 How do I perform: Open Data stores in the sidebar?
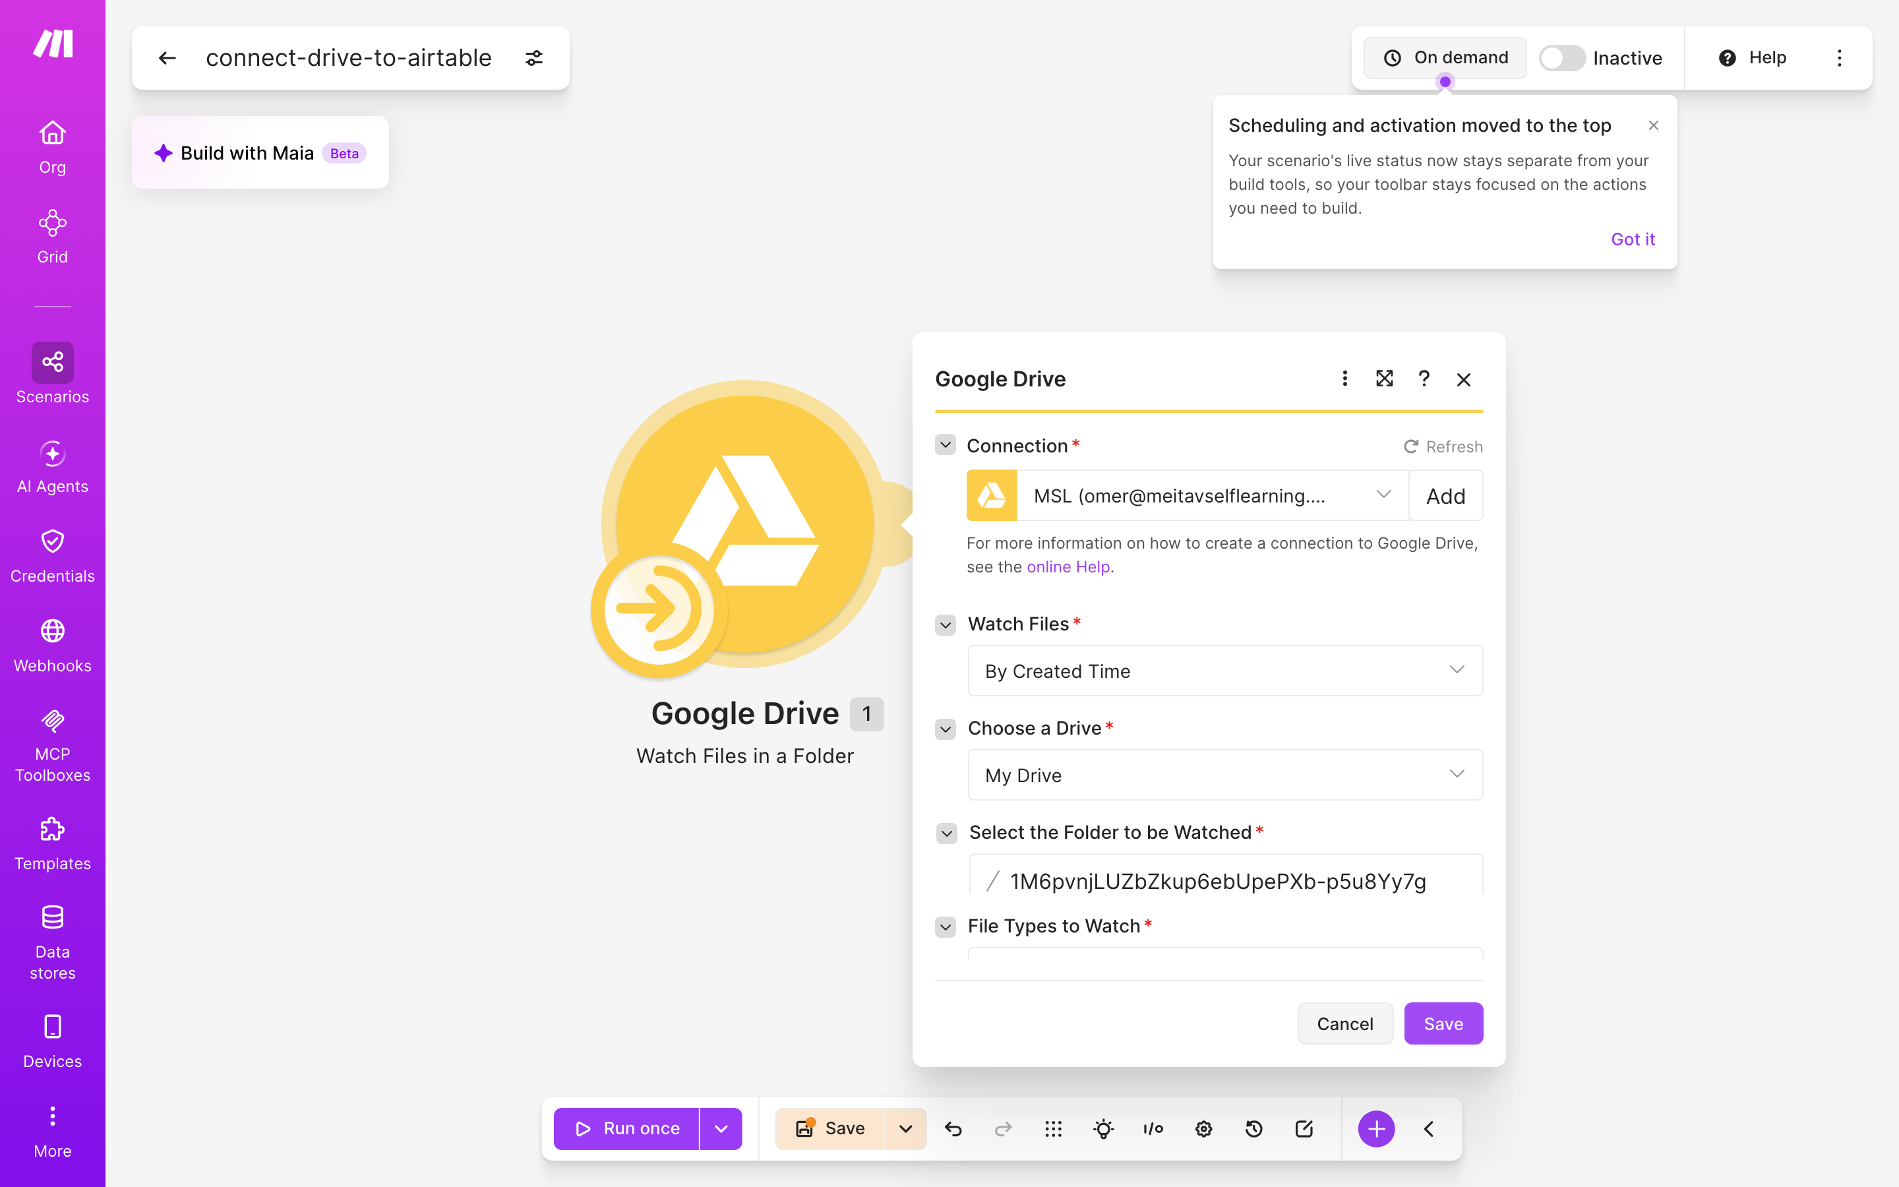(x=53, y=943)
